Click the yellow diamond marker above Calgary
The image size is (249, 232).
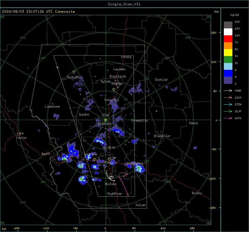(109, 159)
